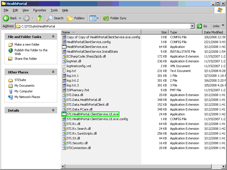Click the STISuite folder icon

(x=10, y=80)
